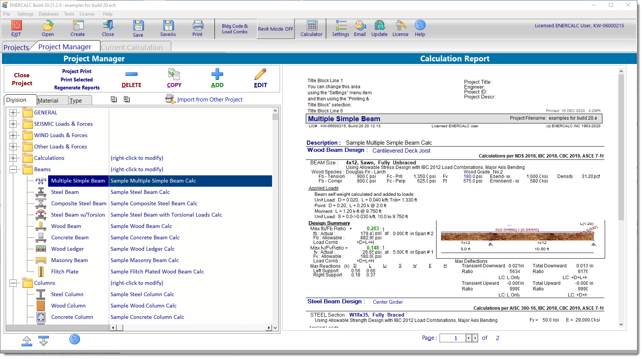This screenshot has height=359, width=643.
Task: Open the Databases menu
Action: pyautogui.click(x=48, y=14)
